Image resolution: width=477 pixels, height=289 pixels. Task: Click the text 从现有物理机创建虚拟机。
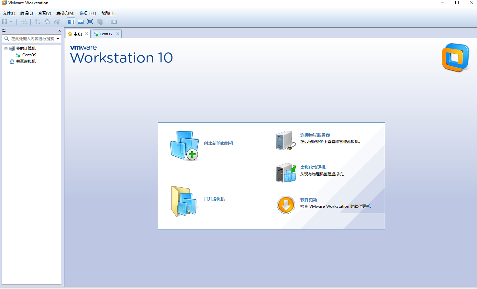[x=323, y=174]
